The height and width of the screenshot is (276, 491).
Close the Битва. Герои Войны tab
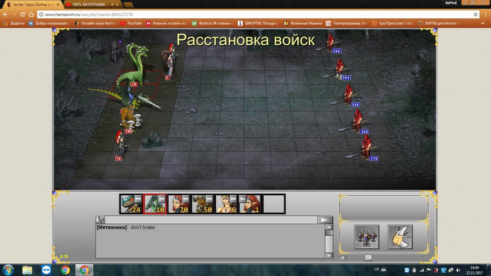58,4
